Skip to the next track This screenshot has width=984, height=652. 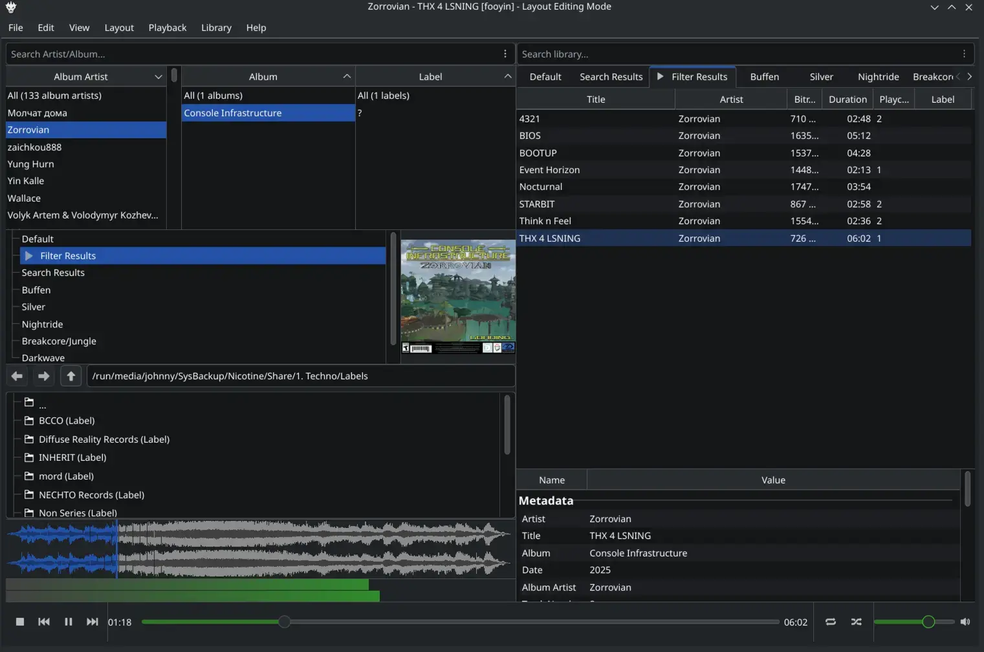coord(93,622)
